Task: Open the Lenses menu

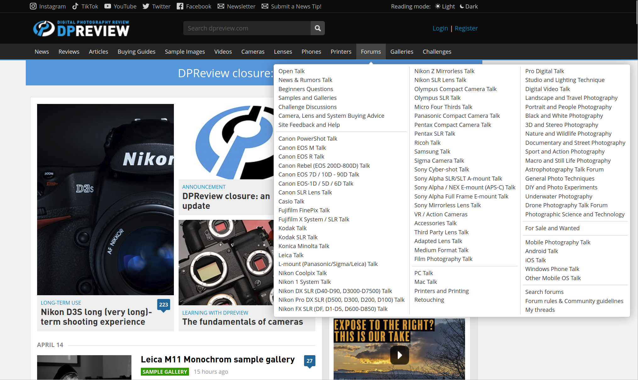Action: tap(283, 52)
